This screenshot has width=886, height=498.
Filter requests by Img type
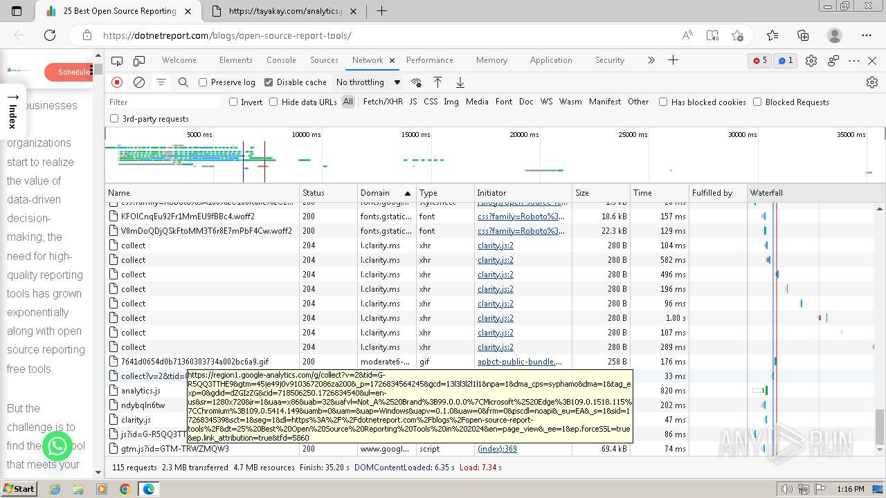[x=451, y=102]
